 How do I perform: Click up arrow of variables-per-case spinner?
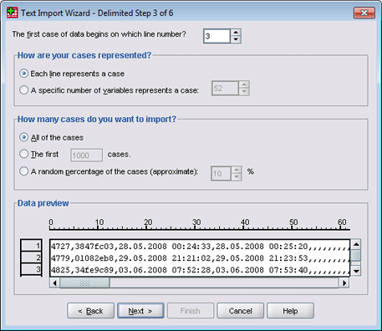pos(244,84)
